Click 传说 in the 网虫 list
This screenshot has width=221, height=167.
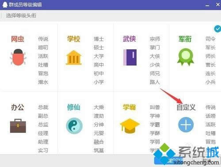(43, 39)
